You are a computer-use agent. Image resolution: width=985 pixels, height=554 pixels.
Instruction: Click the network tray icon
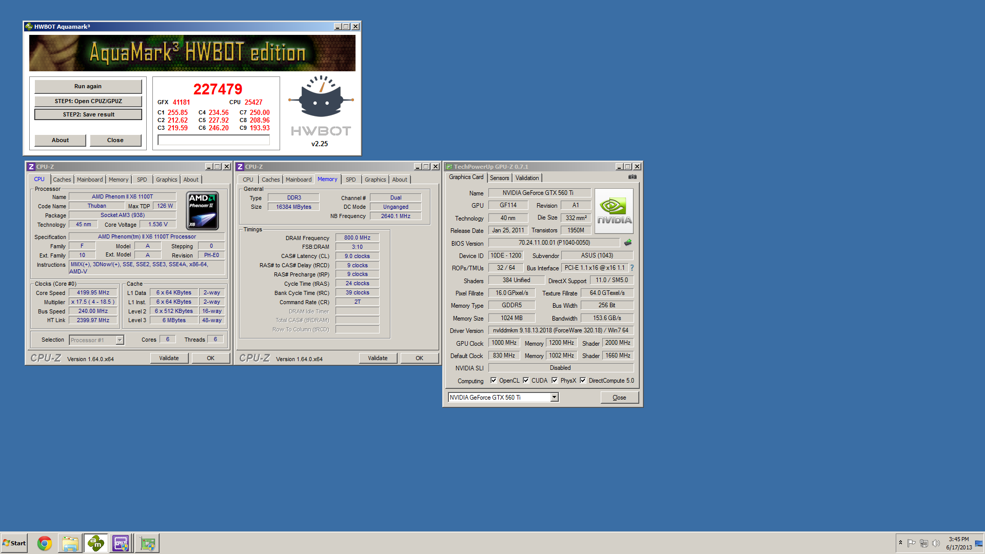(924, 543)
